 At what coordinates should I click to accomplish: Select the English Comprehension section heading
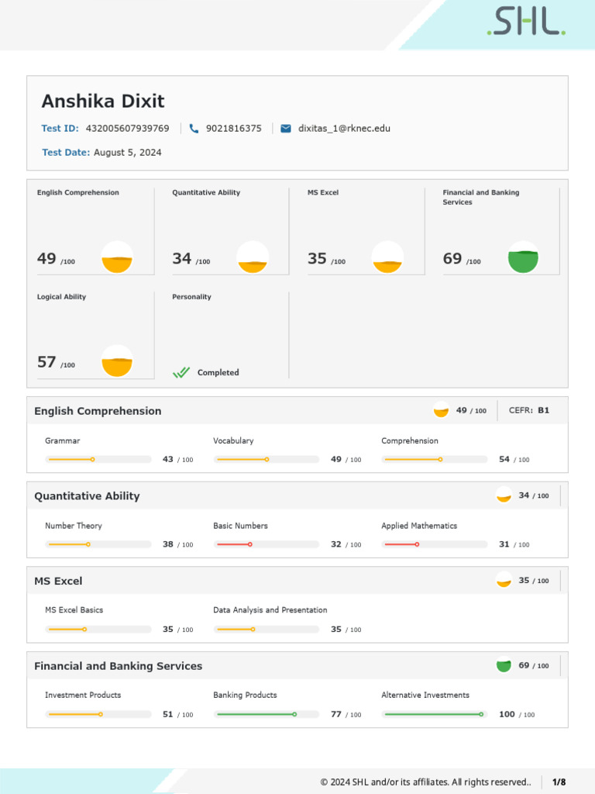pos(98,411)
